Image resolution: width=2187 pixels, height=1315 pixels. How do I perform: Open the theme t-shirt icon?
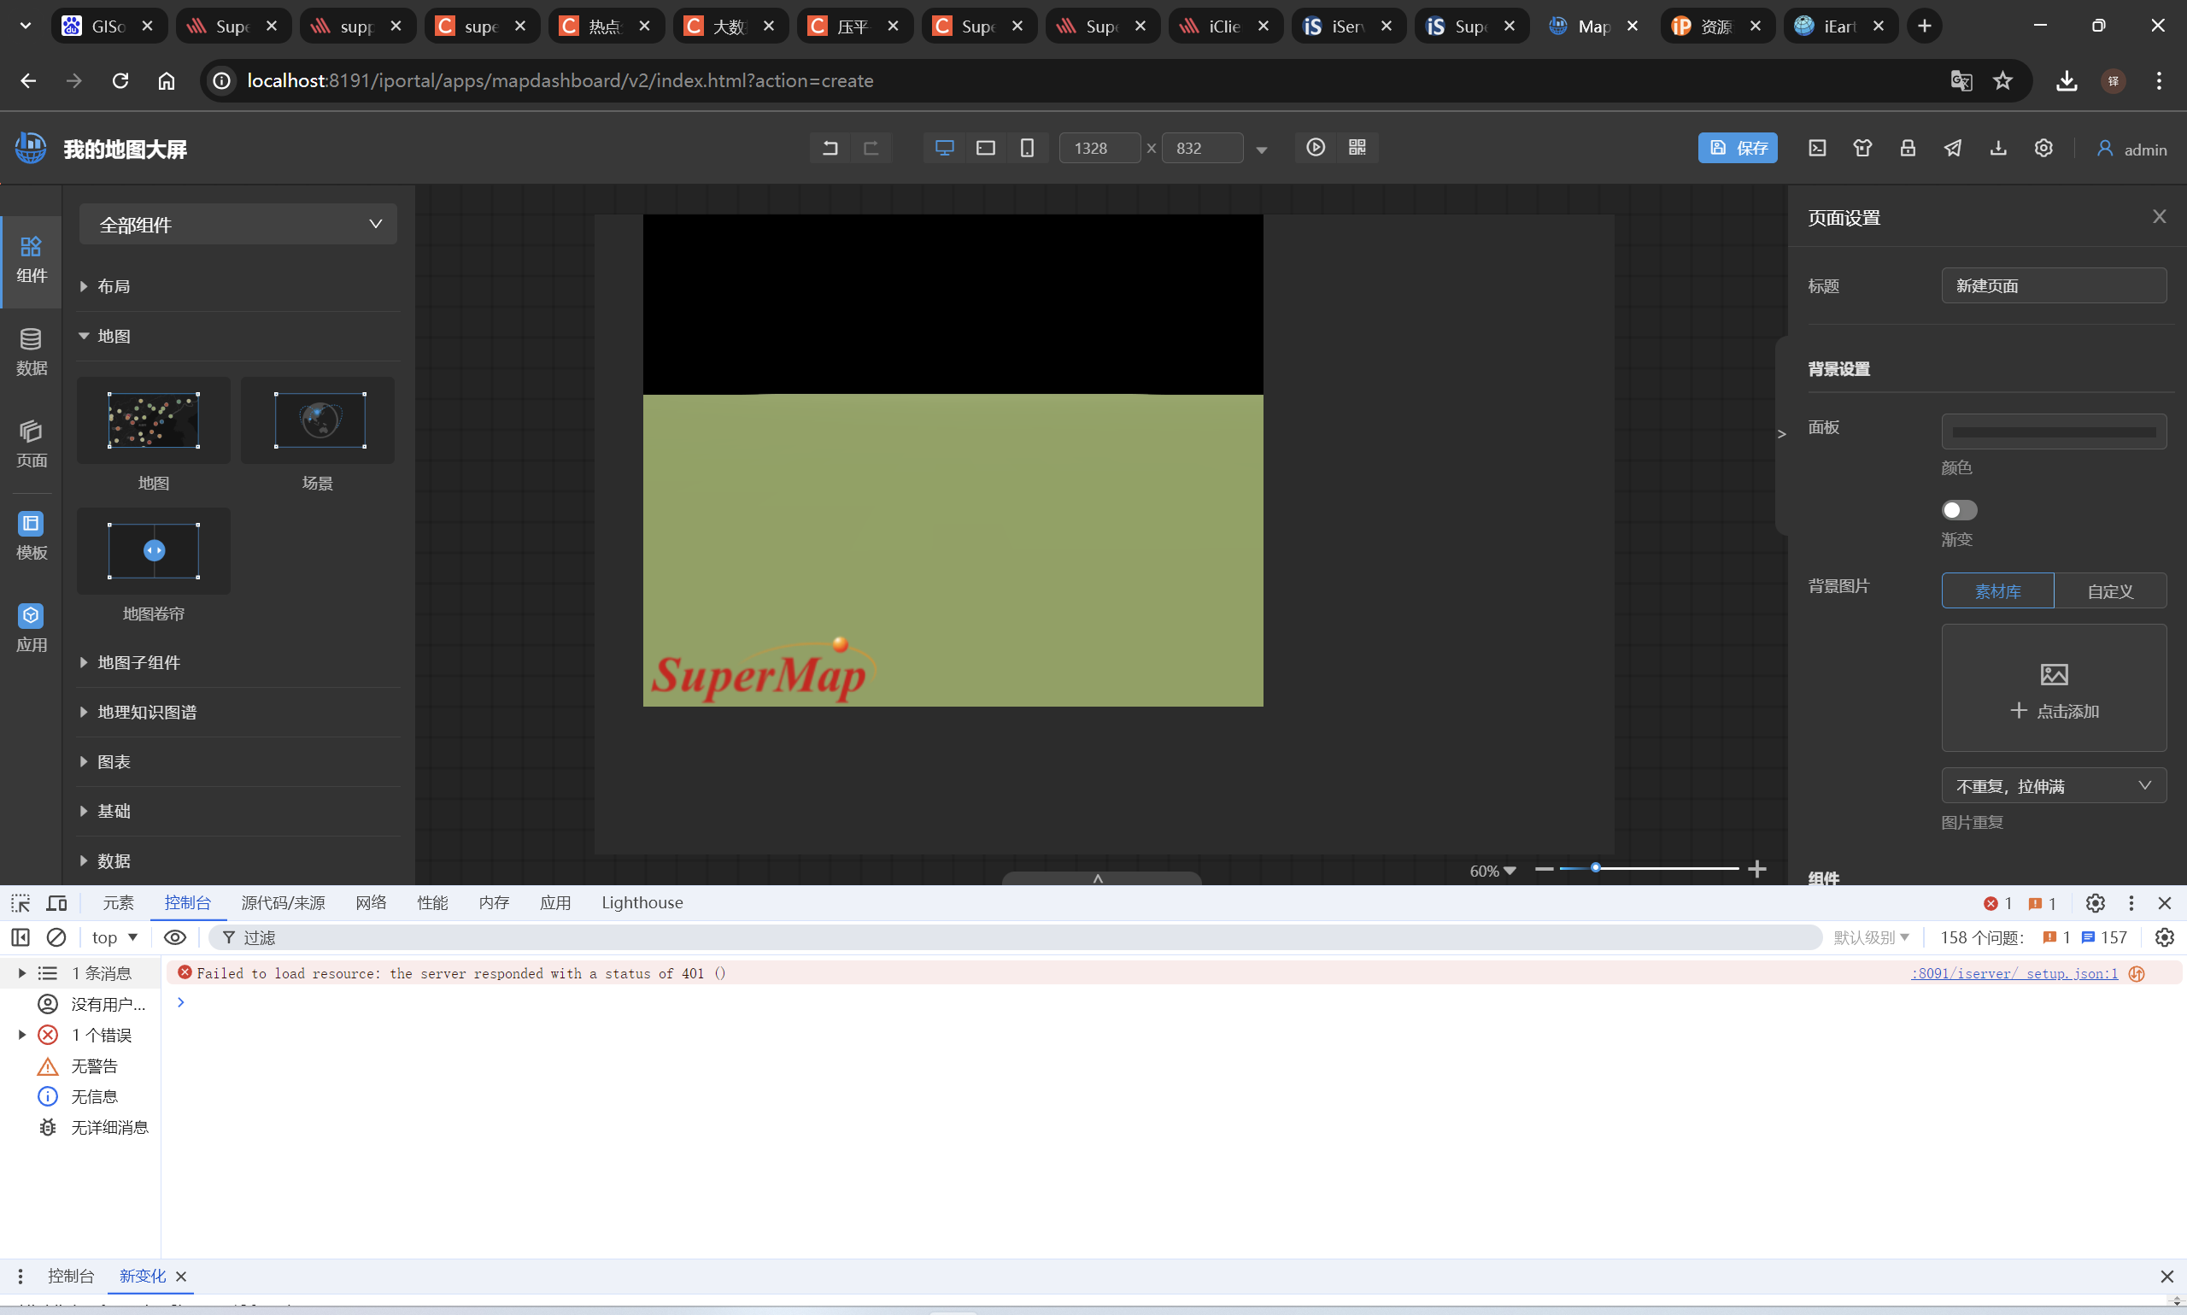1862,148
